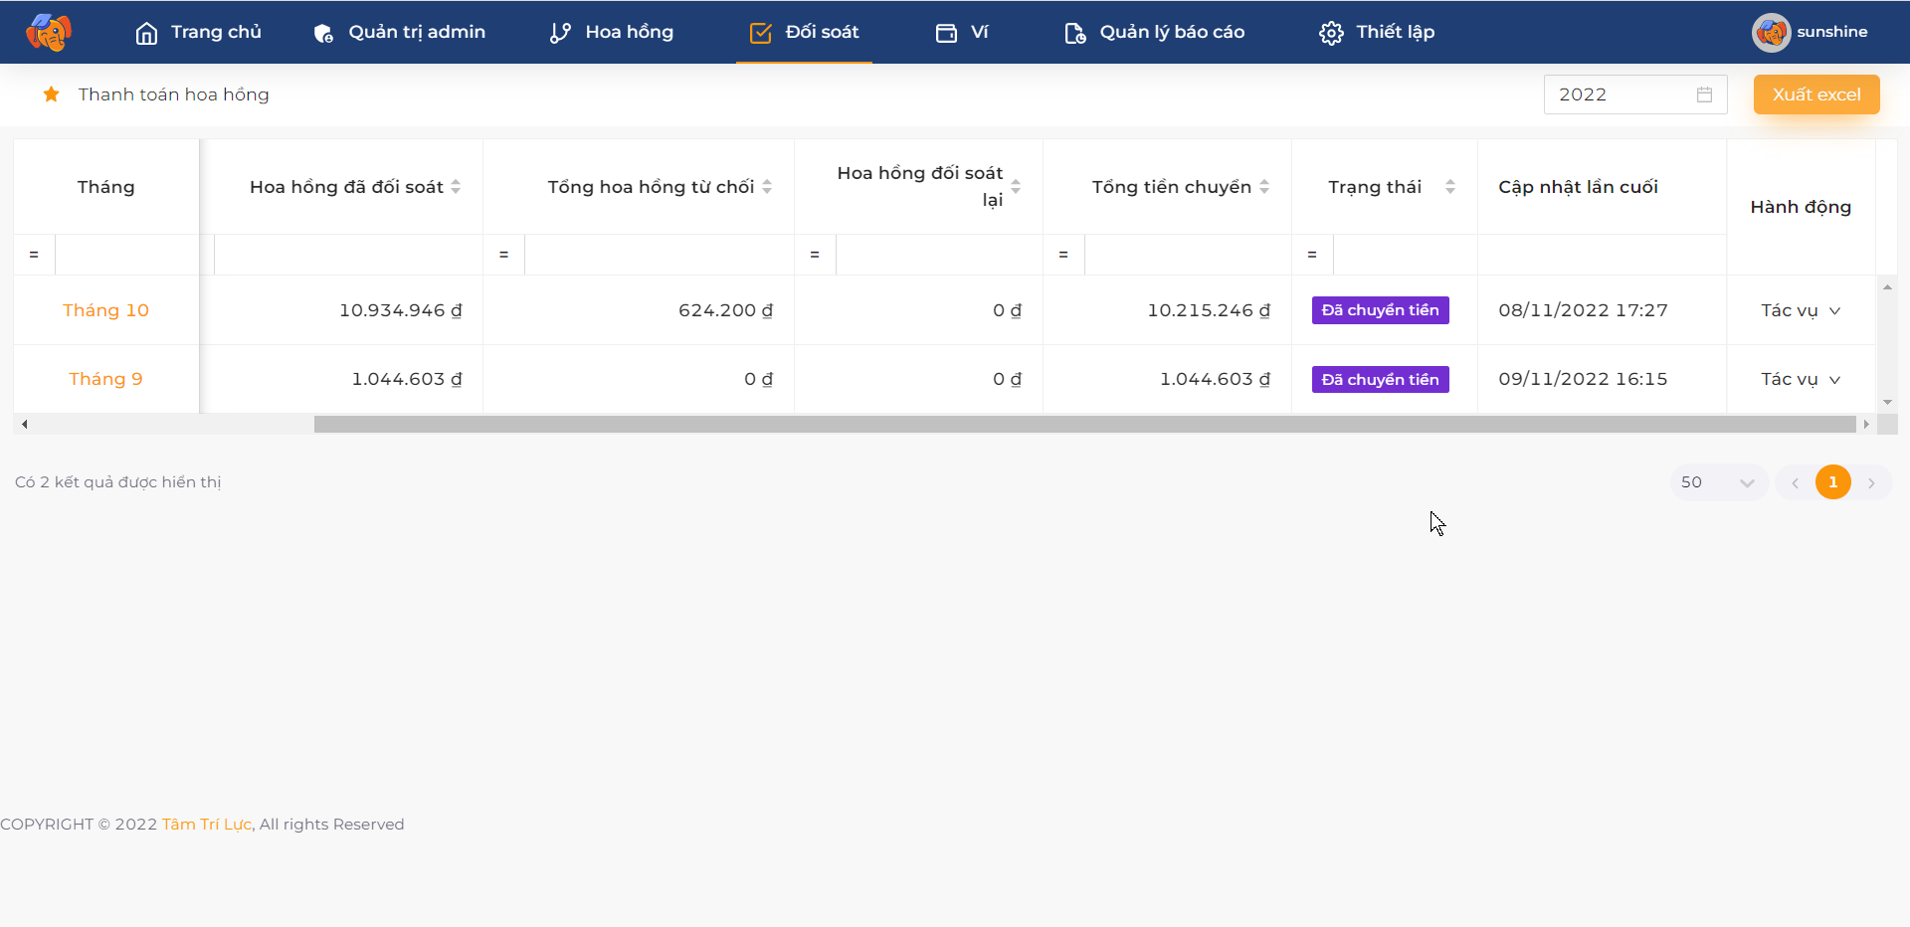
Task: Click sunshine username
Action: pos(1832,32)
